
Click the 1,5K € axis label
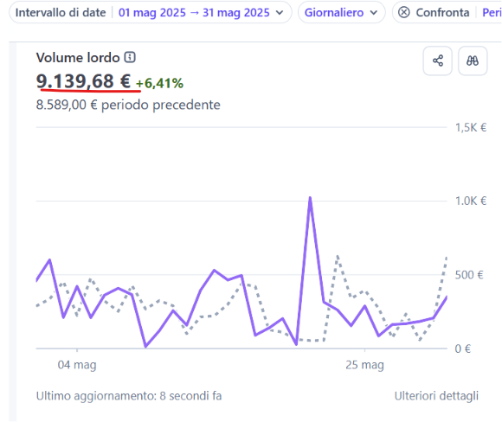tap(471, 128)
